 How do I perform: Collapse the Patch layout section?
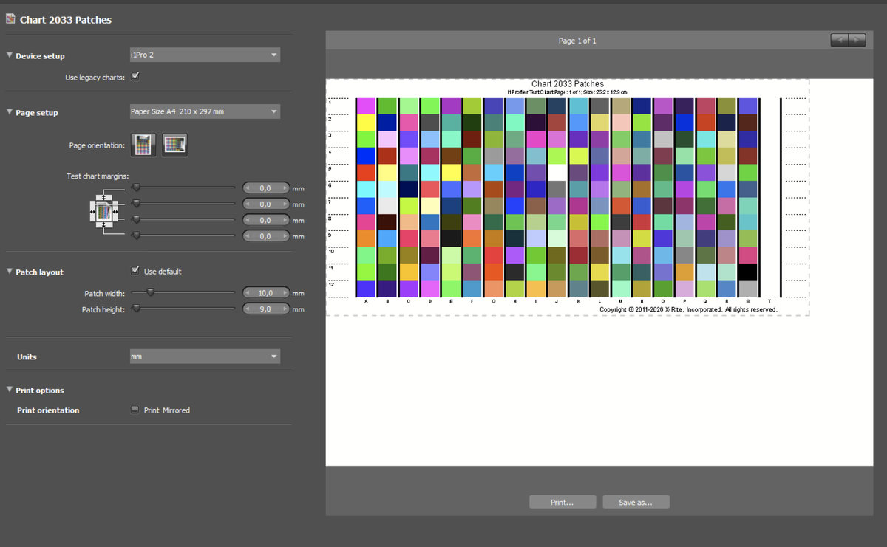pyautogui.click(x=10, y=272)
